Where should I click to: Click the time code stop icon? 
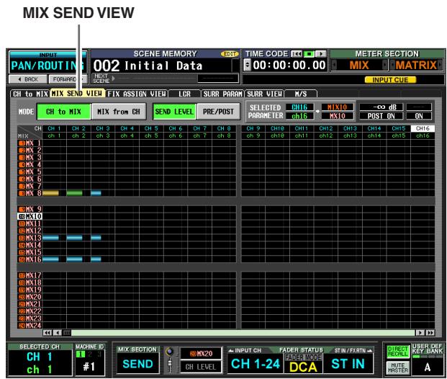pyautogui.click(x=309, y=54)
